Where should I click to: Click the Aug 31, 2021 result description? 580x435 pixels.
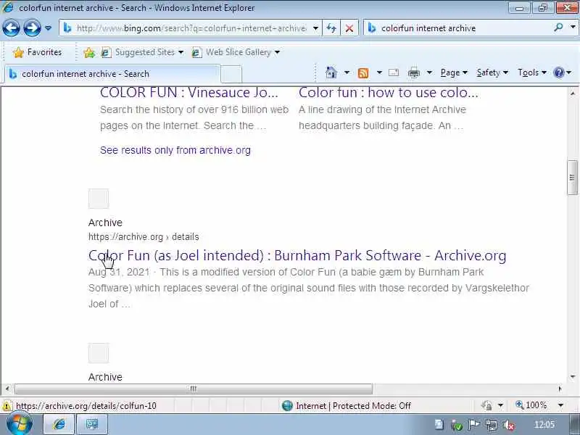pos(309,288)
